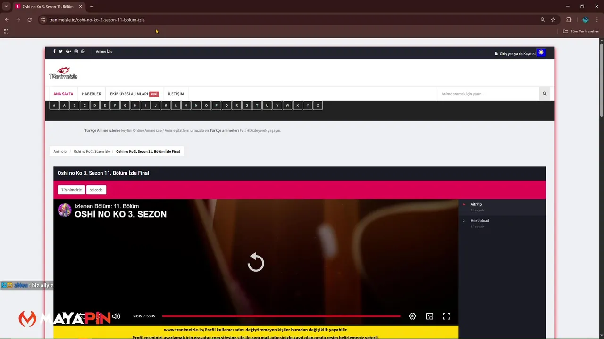The width and height of the screenshot is (604, 339).
Task: Open the Twitter social icon
Action: [x=61, y=51]
